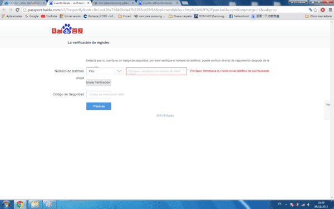Go back with the browser back arrow
The width and height of the screenshot is (334, 209).
(x=4, y=10)
